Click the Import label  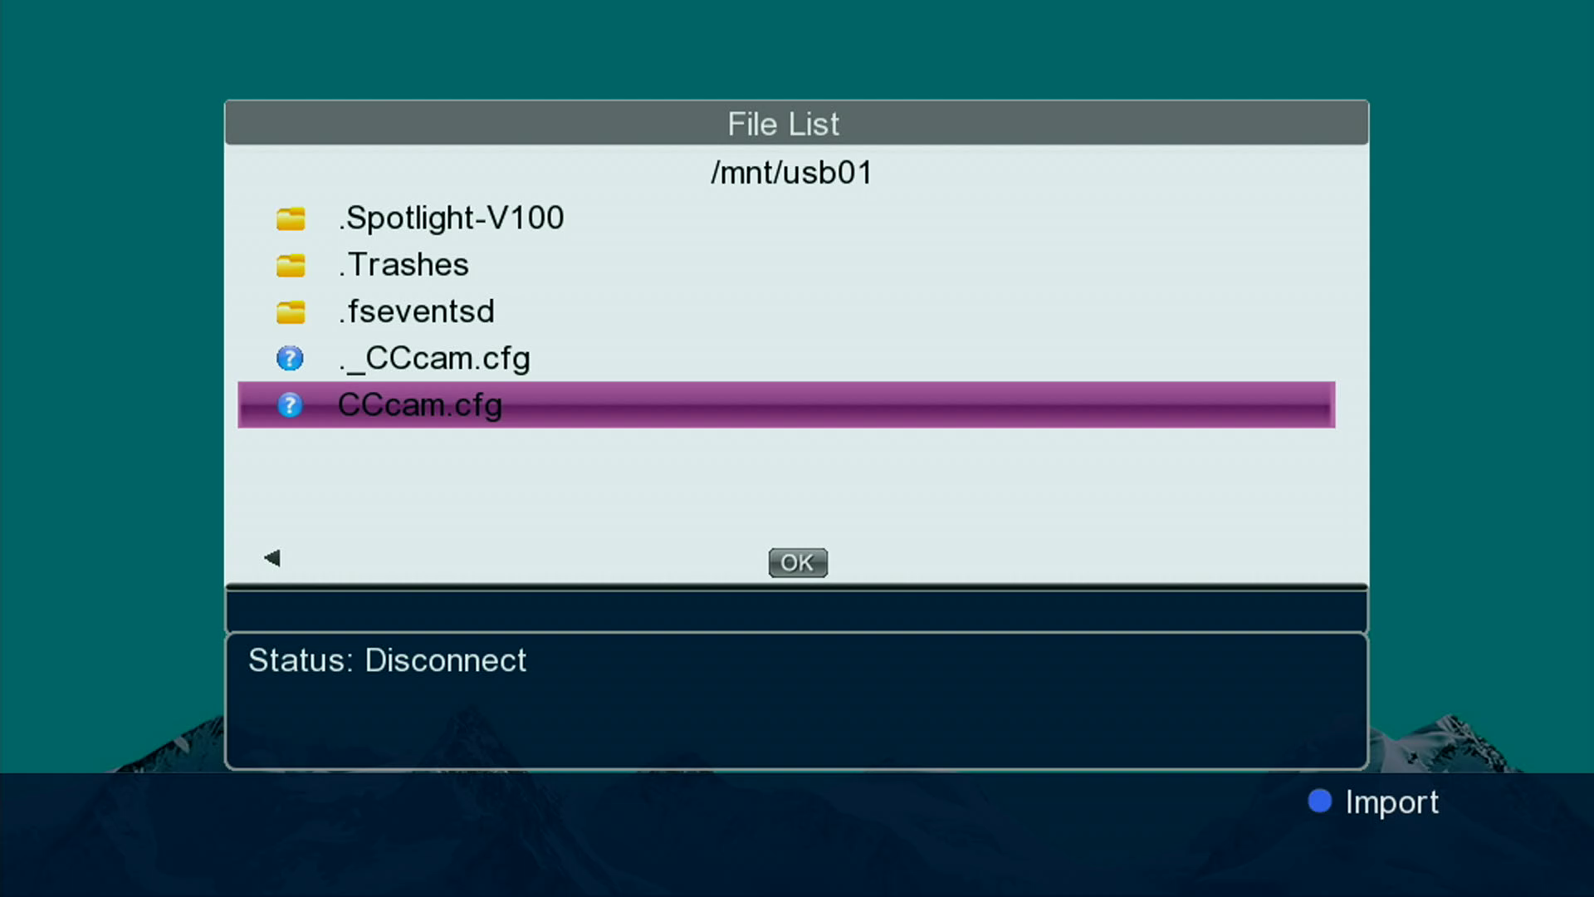[x=1391, y=802]
